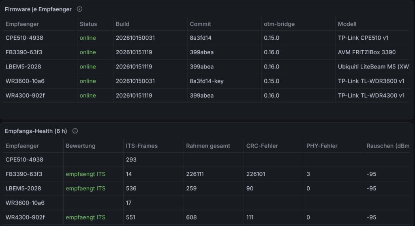
Task: Sort health table by CRC-Fehler column header
Action: tap(262, 146)
